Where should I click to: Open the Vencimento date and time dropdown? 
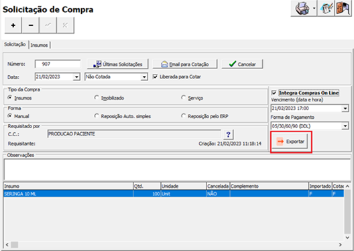tap(345, 109)
